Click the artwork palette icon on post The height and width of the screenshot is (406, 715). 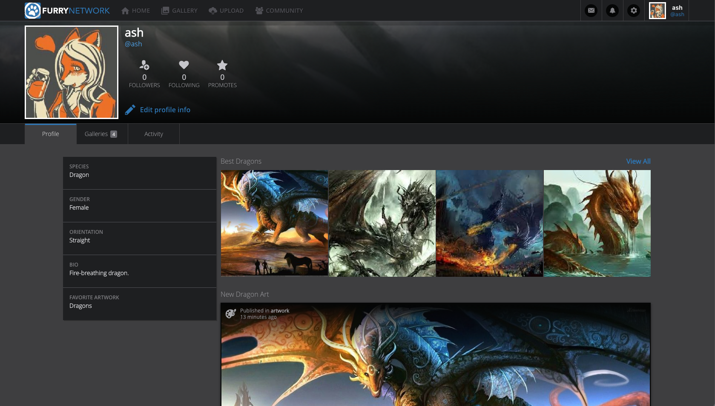[231, 314]
